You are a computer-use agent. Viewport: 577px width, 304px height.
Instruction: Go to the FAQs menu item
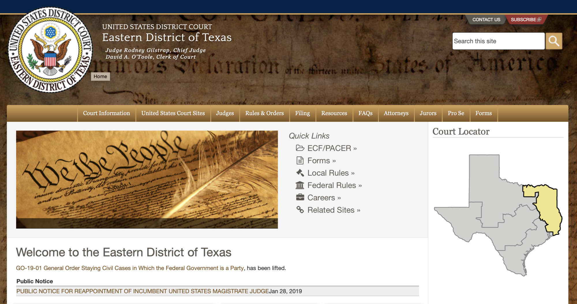tap(366, 113)
